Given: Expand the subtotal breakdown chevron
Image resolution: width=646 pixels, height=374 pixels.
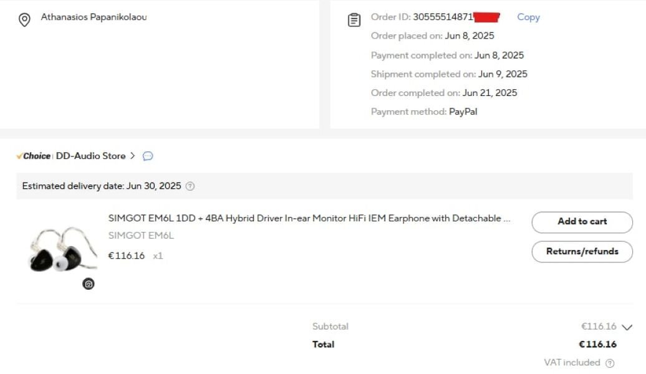Looking at the screenshot, I should click(x=627, y=327).
